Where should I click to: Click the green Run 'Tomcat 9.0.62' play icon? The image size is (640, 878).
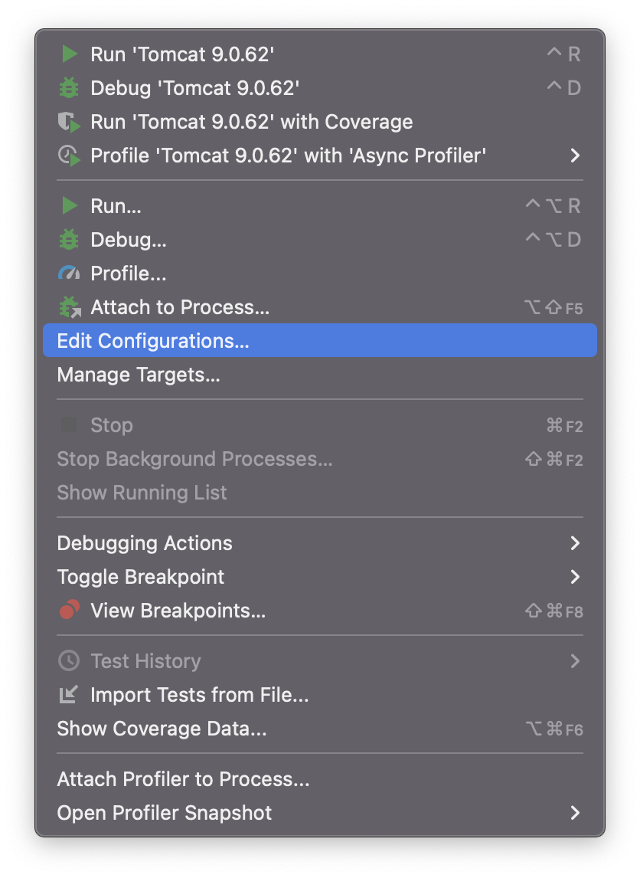point(70,54)
